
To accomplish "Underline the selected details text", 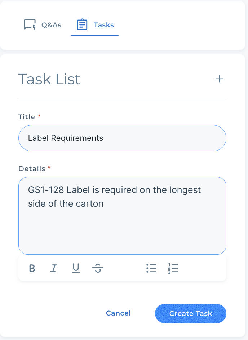I will (x=76, y=268).
